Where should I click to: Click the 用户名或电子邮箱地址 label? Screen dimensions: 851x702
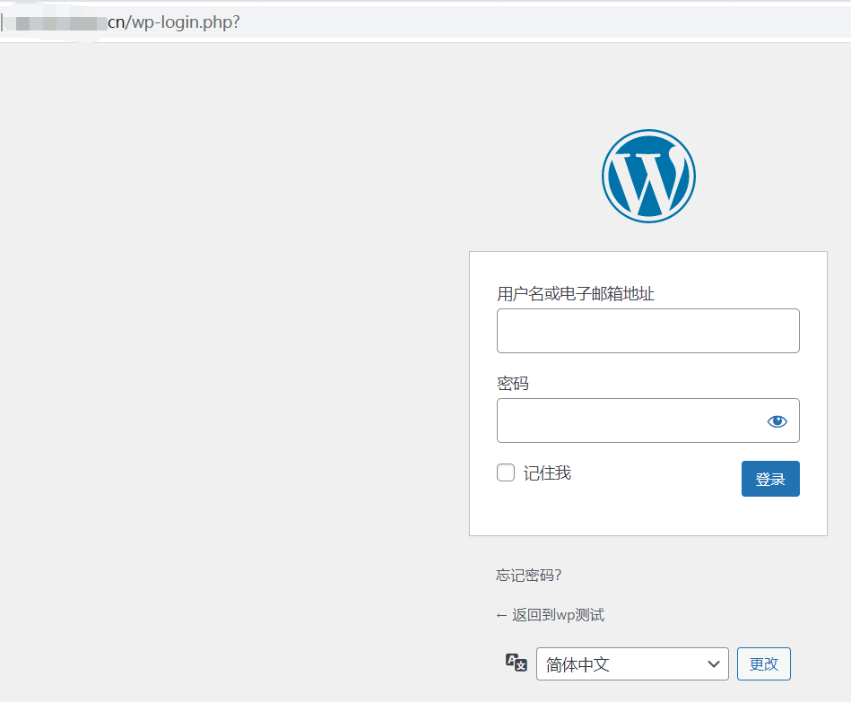point(576,294)
